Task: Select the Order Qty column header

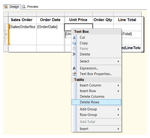Action: [103, 20]
